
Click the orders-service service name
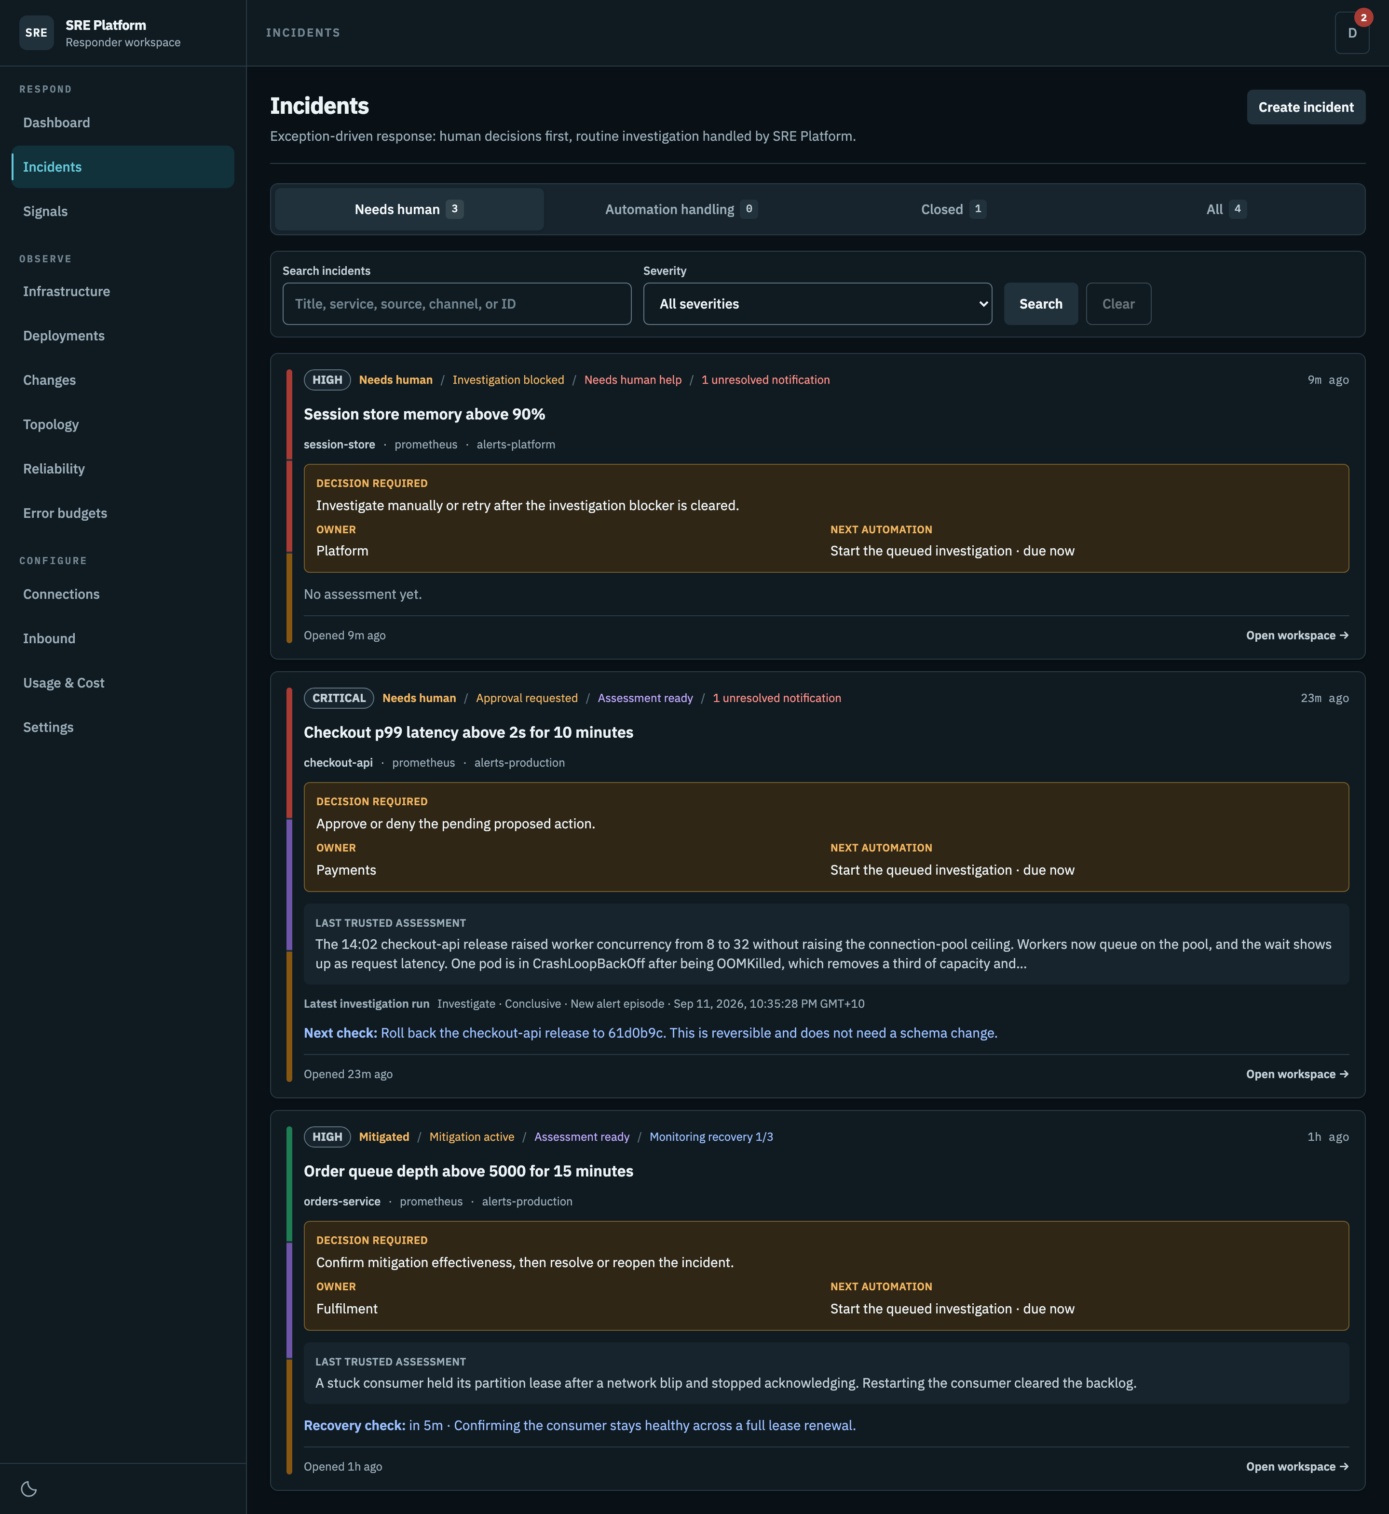click(x=342, y=1202)
